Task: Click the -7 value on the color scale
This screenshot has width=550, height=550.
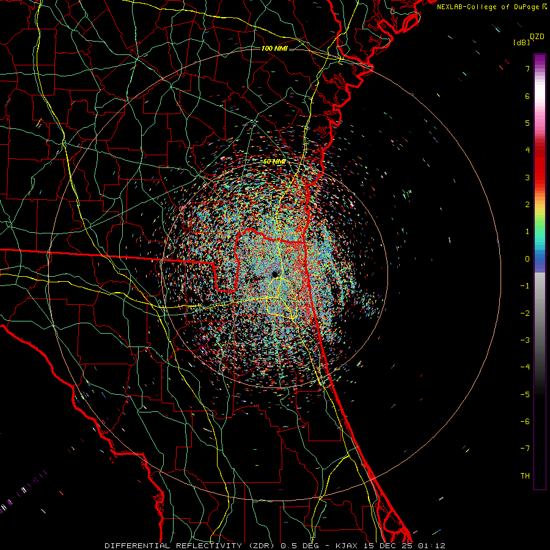Action: [525, 449]
